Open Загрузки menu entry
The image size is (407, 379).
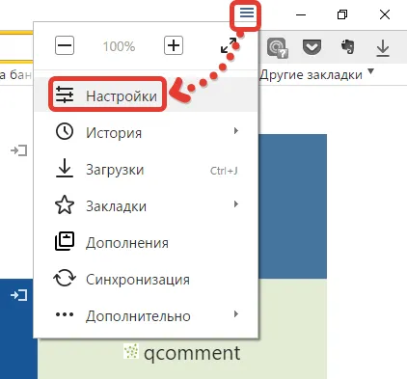(x=147, y=169)
